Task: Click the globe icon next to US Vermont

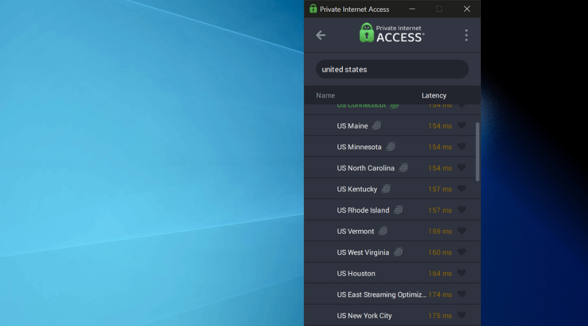Action: tap(383, 231)
